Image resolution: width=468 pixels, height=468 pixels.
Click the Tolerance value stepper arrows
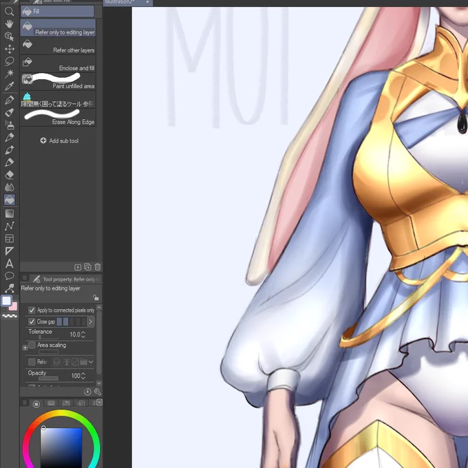click(x=83, y=334)
